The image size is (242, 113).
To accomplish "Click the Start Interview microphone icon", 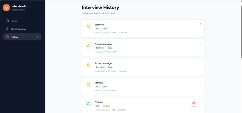I will pyautogui.click(x=7, y=29).
